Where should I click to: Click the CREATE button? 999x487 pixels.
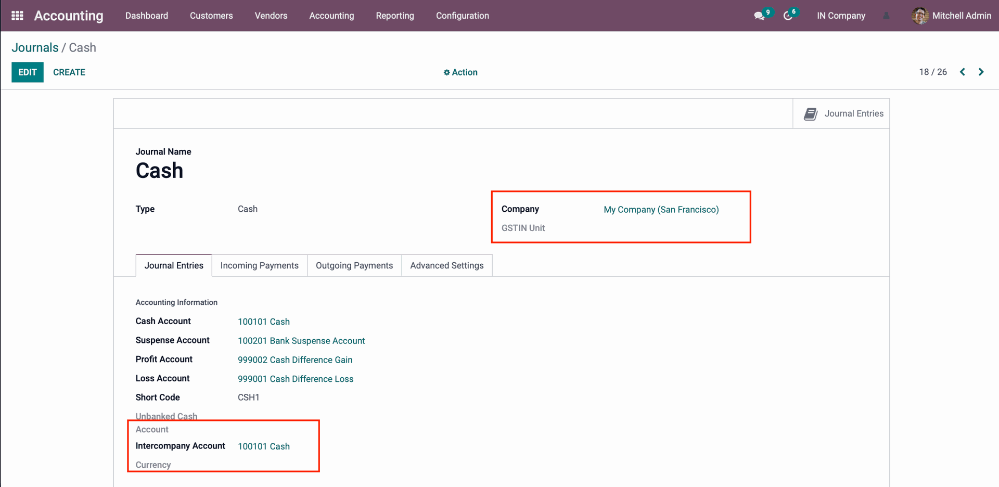click(x=69, y=72)
